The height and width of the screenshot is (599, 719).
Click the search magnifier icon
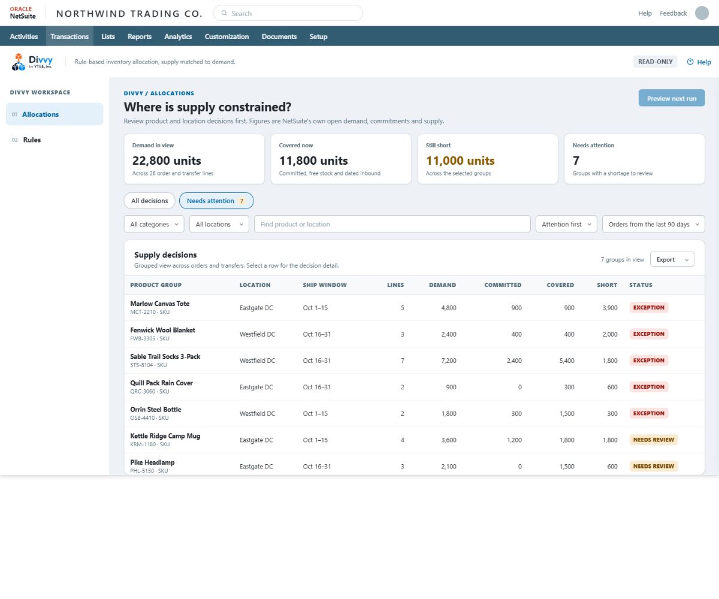[x=224, y=13]
